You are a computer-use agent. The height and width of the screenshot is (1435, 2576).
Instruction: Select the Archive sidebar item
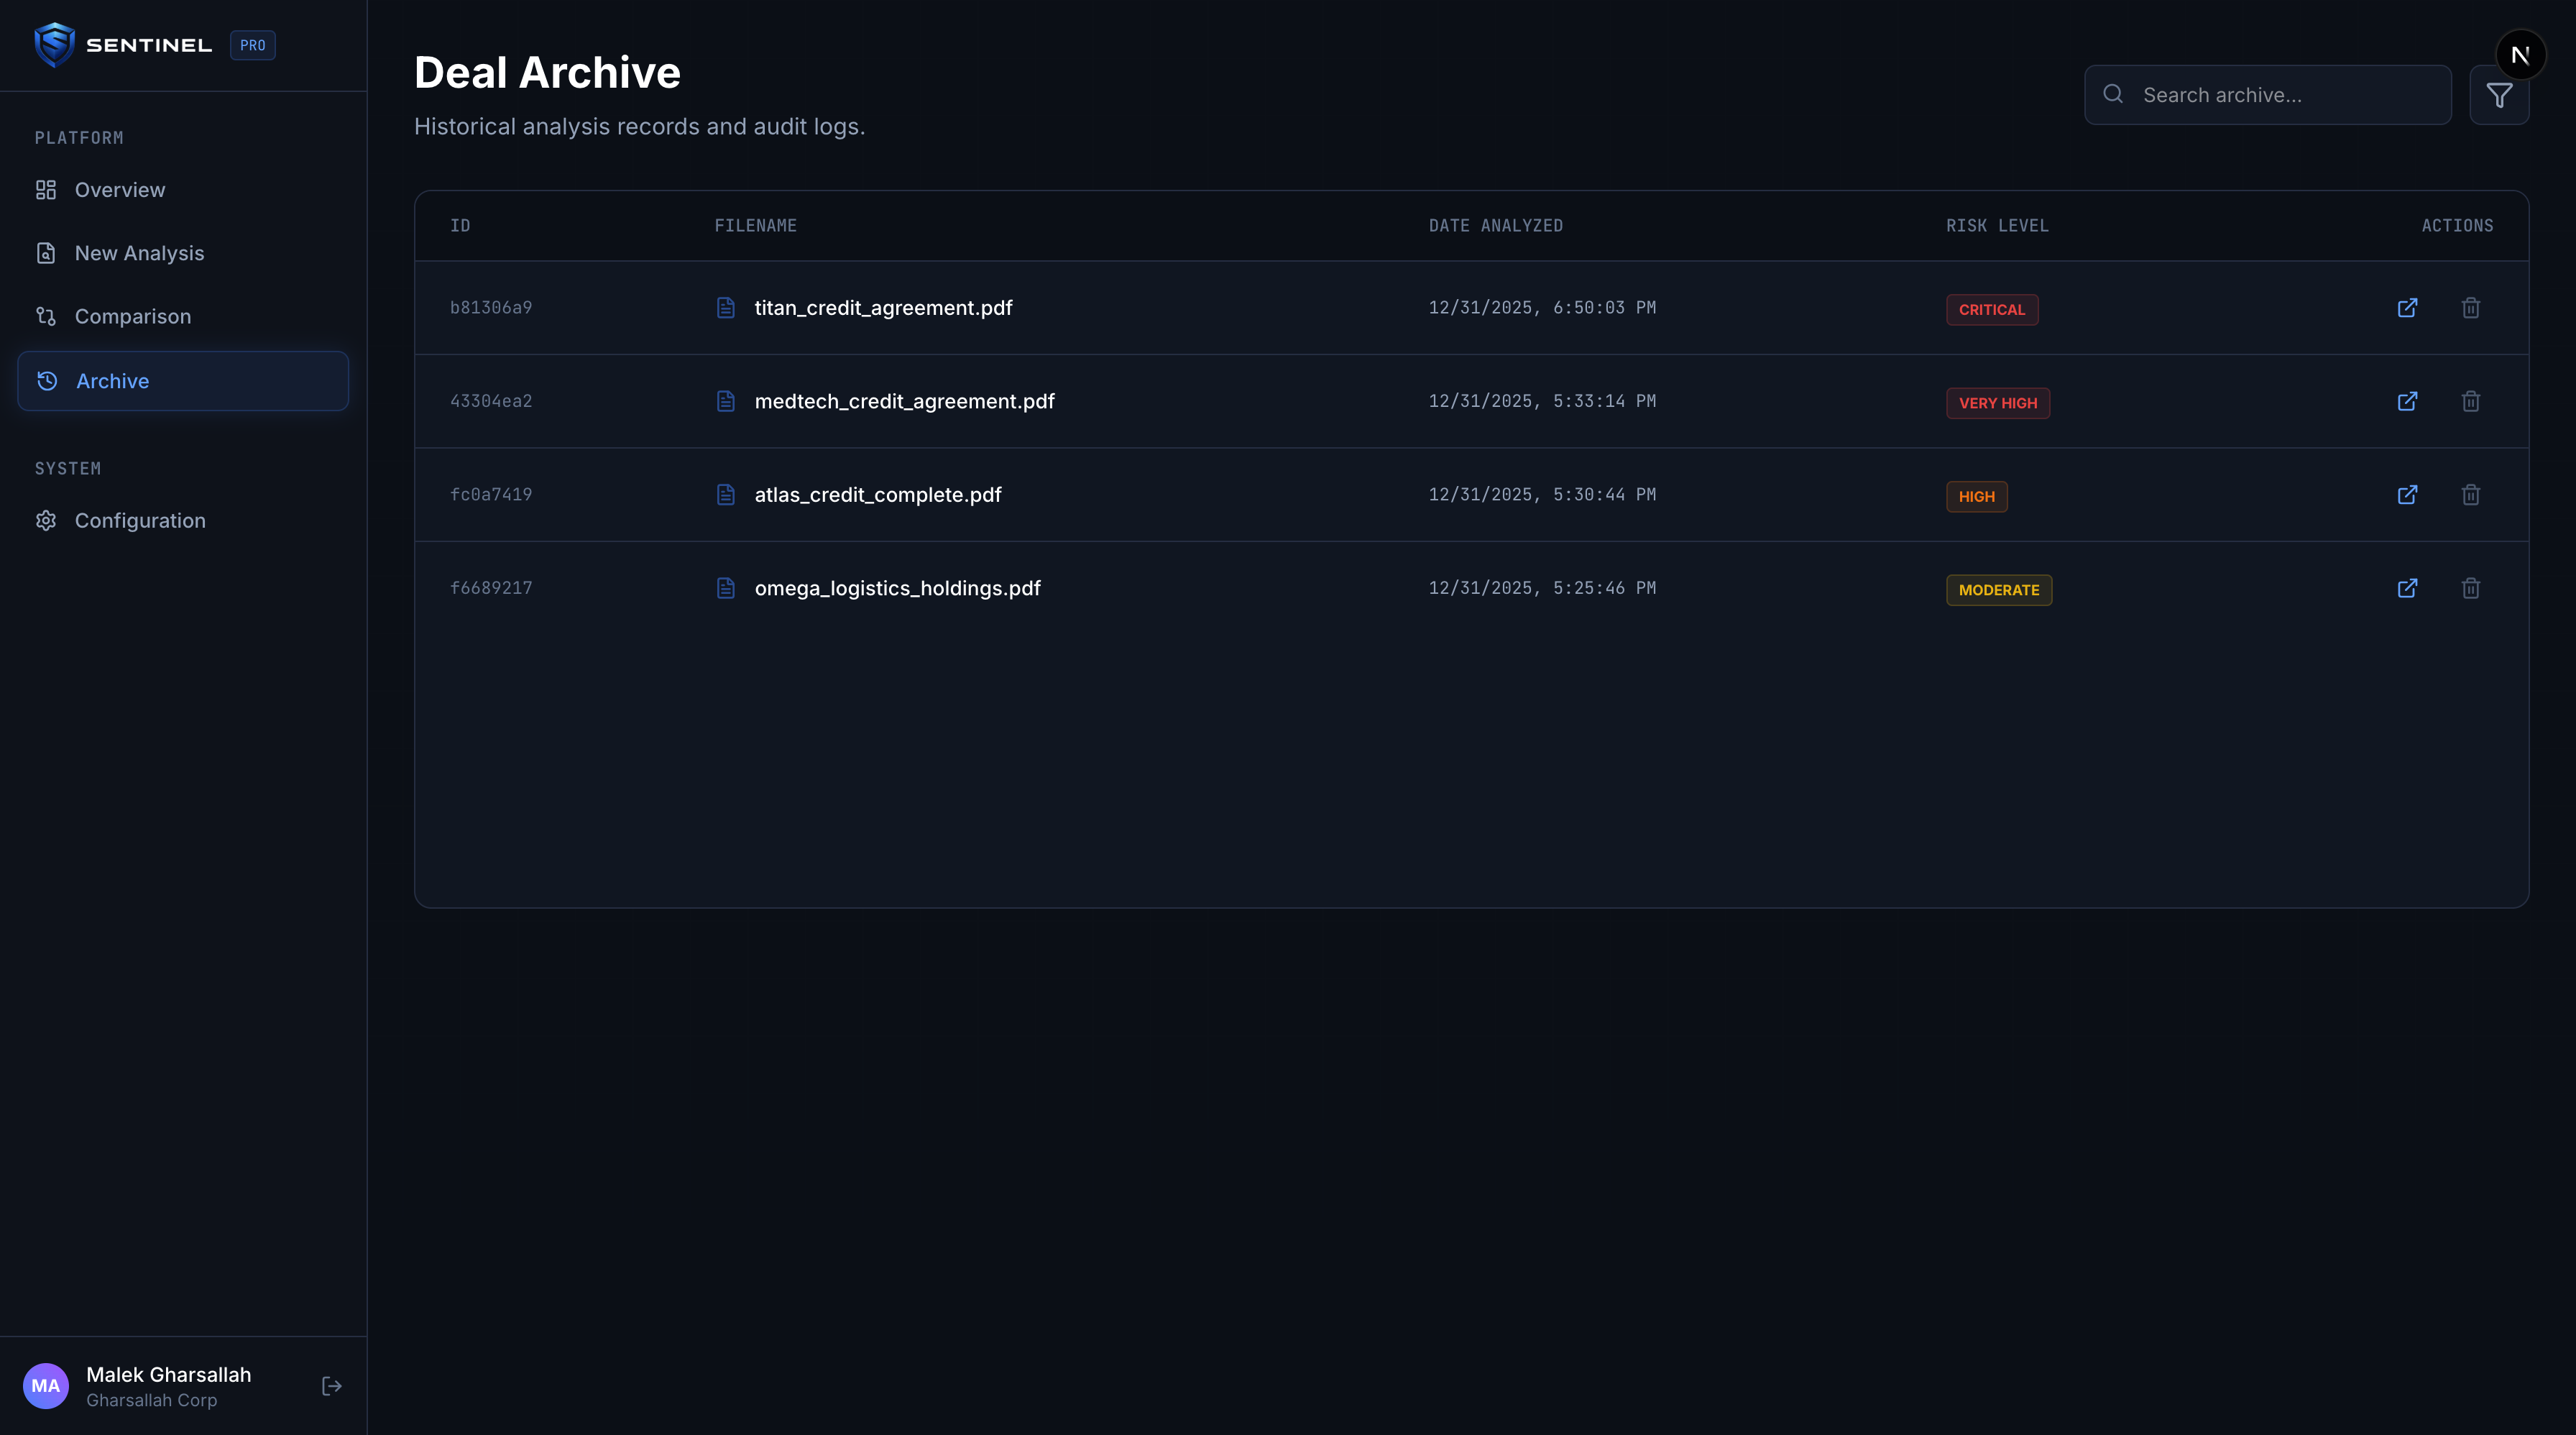112,381
